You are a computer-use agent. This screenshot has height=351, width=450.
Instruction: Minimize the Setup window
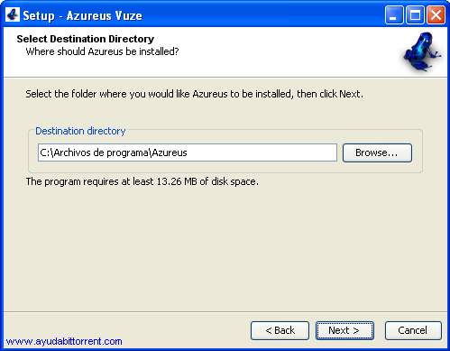(x=394, y=15)
